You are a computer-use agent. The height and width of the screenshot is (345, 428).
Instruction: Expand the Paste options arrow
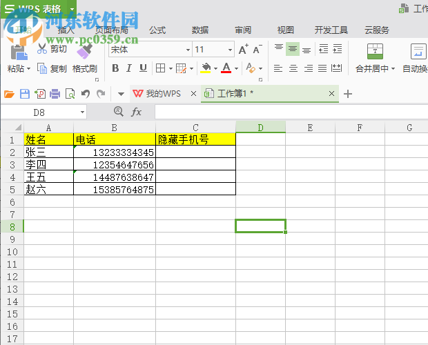[x=28, y=69]
